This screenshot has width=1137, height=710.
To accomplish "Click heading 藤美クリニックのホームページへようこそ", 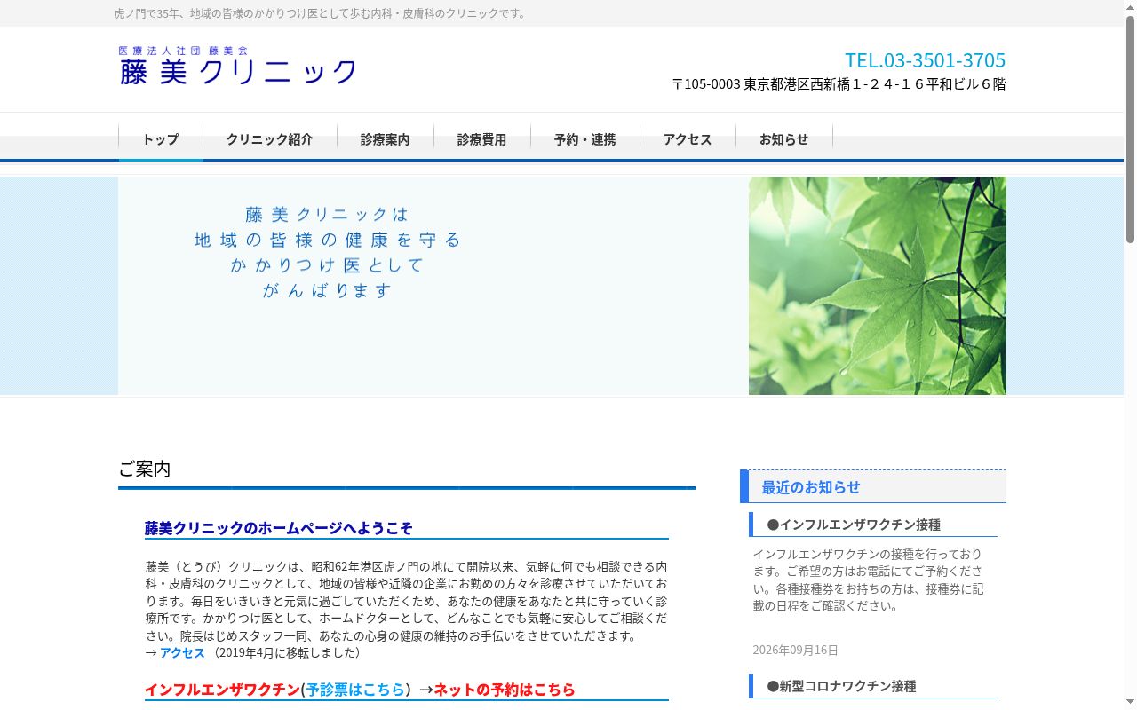I will (279, 528).
